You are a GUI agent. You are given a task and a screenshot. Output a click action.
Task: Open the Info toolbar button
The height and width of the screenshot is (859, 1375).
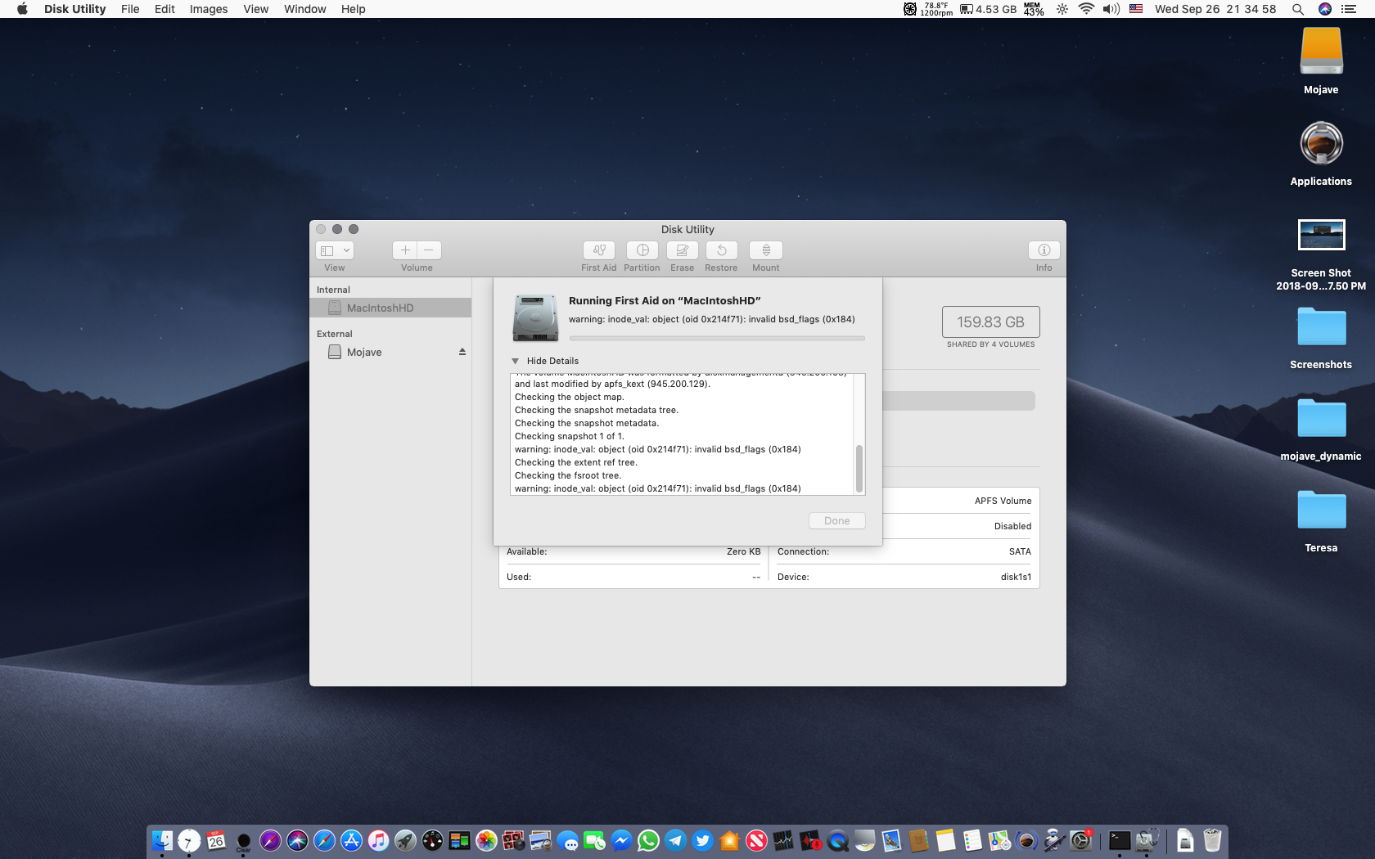click(1044, 250)
